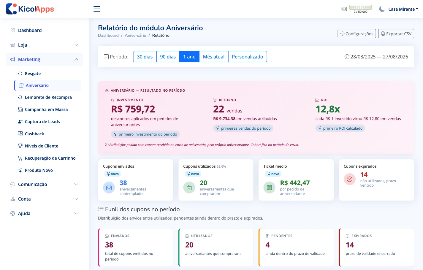This screenshot has height=270, width=423.
Task: Select the 1 ano period
Action: pyautogui.click(x=189, y=57)
